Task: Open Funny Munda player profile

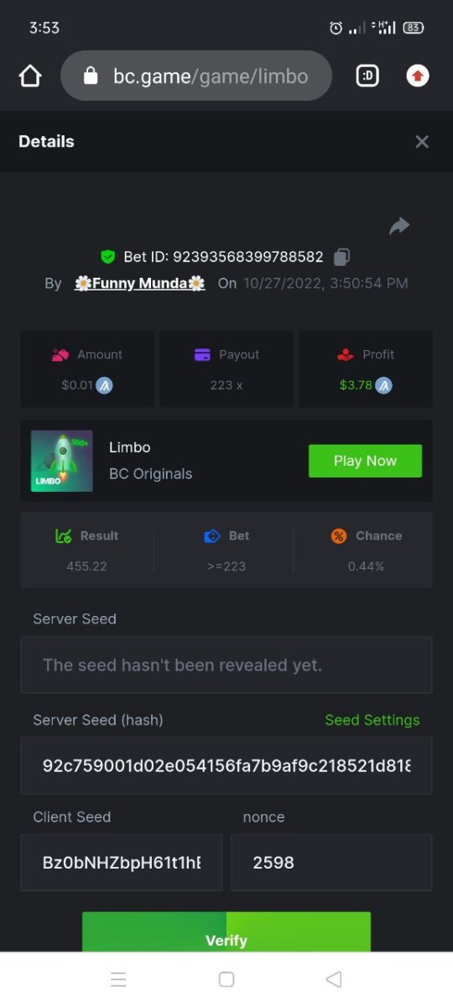Action: 140,284
